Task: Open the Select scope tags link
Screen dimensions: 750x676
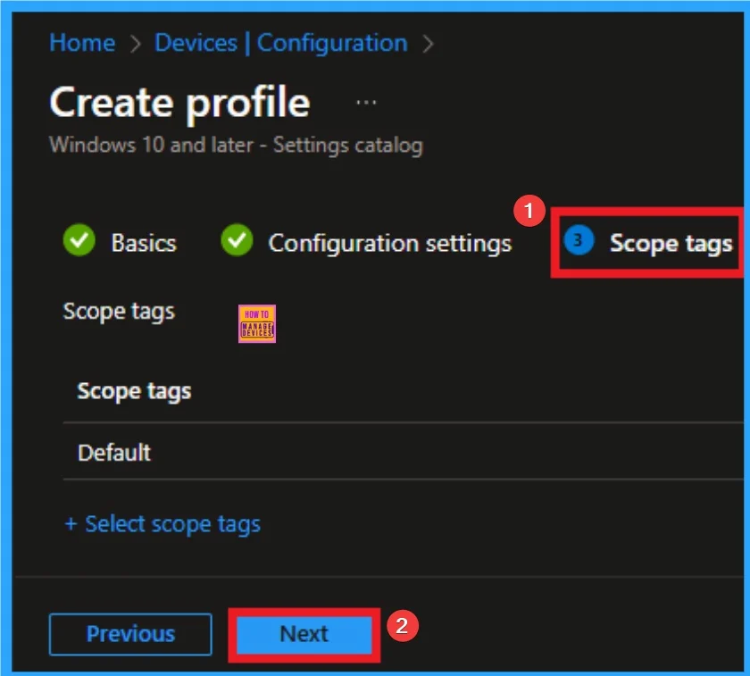Action: click(x=162, y=524)
